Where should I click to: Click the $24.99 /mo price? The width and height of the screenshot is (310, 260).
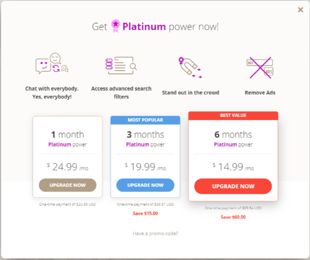(x=68, y=167)
